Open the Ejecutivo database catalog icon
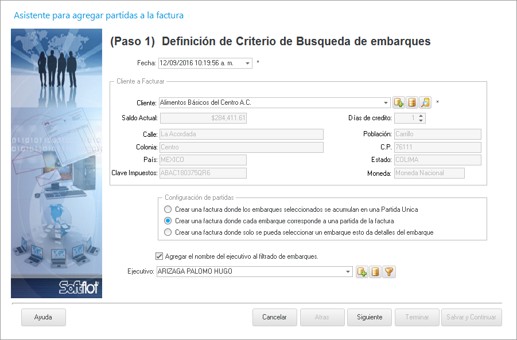517x340 pixels. (375, 272)
